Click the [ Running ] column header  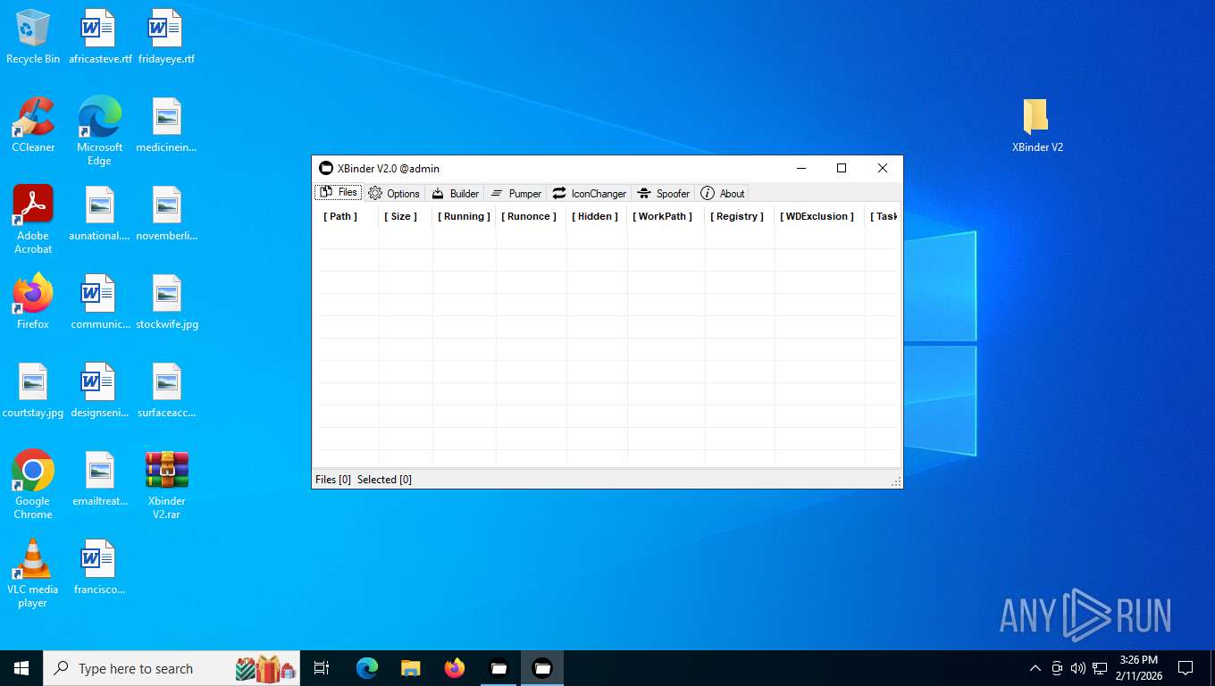(x=464, y=216)
